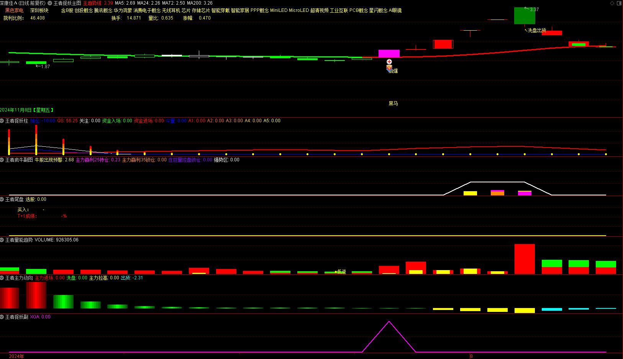Expand the 王者主力动向 panel menu arrow

tap(2, 278)
